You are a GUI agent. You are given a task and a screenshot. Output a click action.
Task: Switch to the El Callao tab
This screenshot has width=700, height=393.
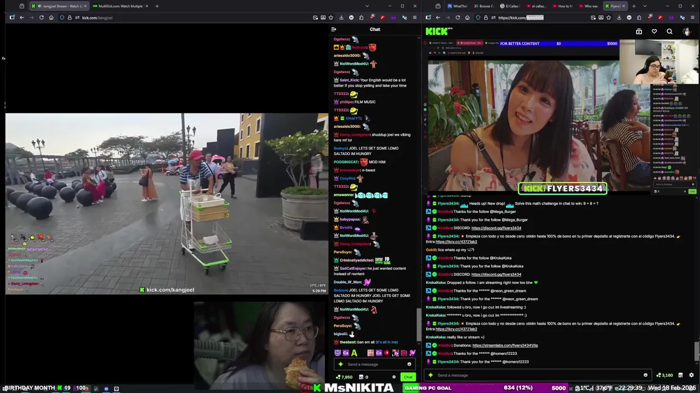point(510,6)
